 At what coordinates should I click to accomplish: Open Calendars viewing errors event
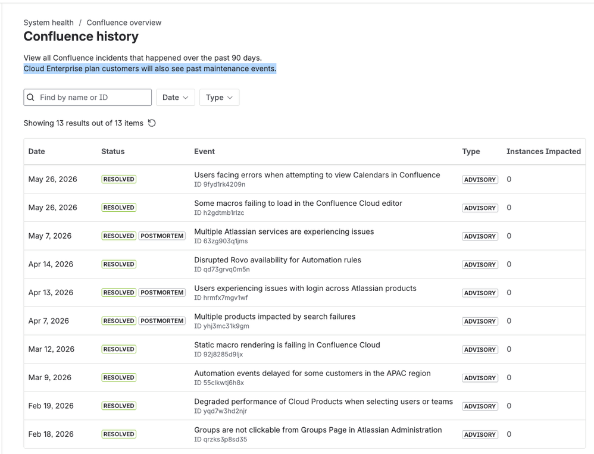tap(317, 175)
